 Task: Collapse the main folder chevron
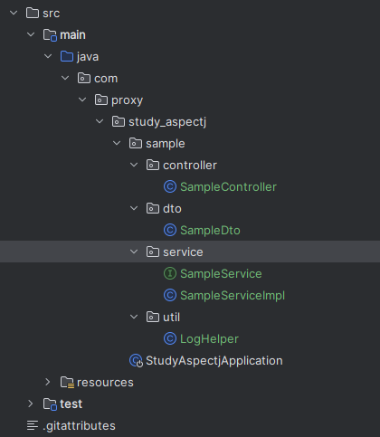click(31, 34)
